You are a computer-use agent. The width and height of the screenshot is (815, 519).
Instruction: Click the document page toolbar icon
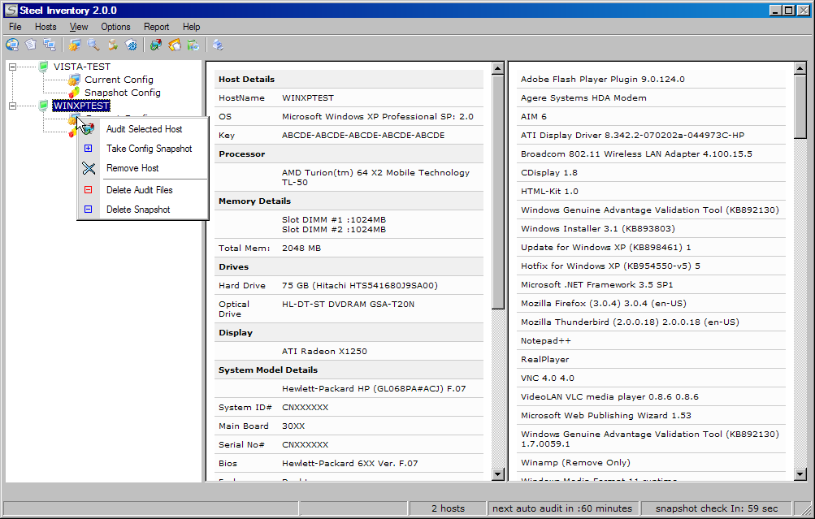[x=31, y=45]
